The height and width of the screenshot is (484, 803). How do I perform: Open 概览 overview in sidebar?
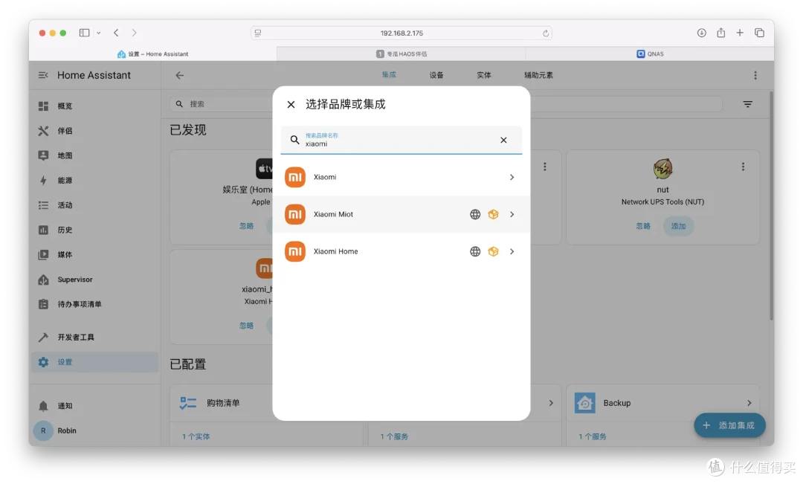tap(94, 106)
